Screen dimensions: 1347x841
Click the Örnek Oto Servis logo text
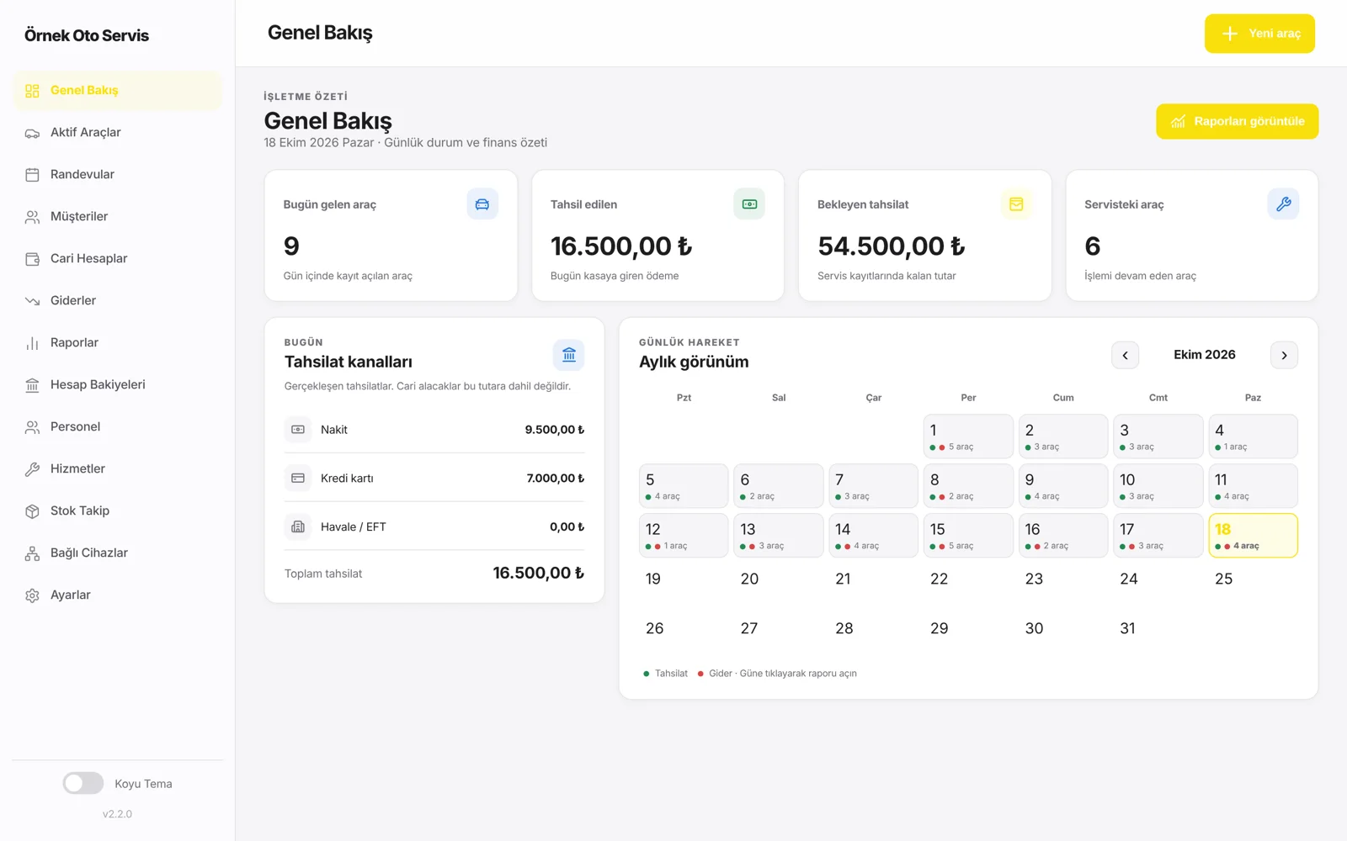point(87,35)
